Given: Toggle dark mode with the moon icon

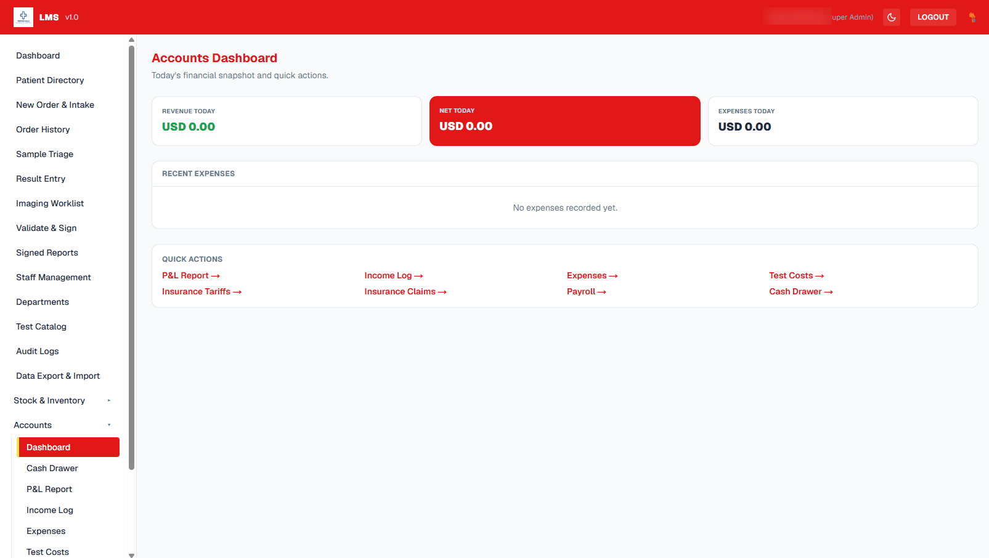Looking at the screenshot, I should [x=892, y=17].
